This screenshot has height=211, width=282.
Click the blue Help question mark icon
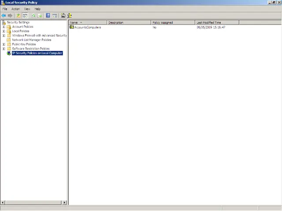(x=48, y=15)
